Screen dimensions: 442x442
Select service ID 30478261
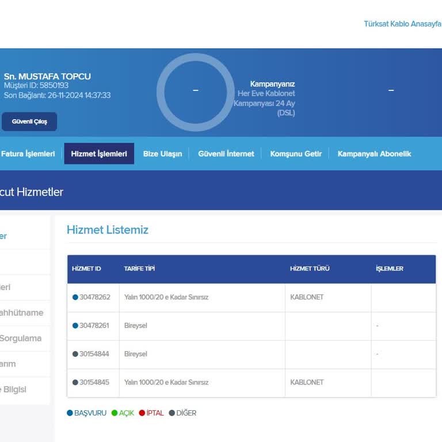94,326
